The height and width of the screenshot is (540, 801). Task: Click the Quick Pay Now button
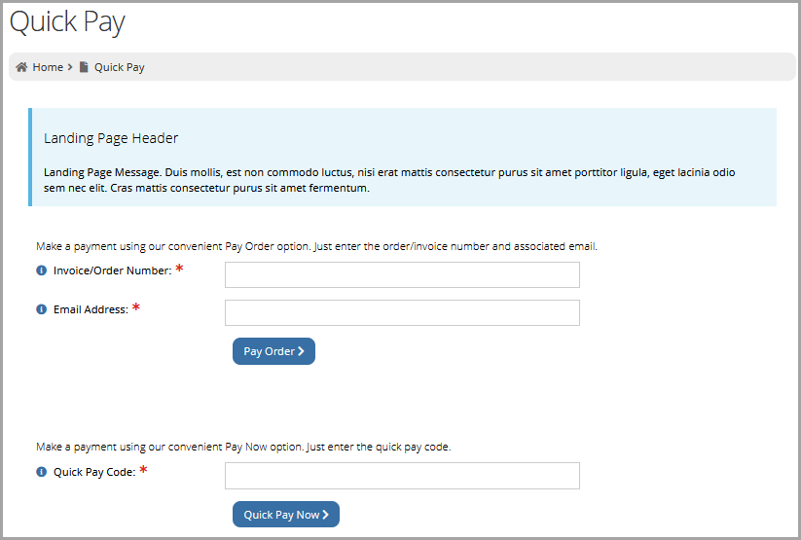coord(286,514)
